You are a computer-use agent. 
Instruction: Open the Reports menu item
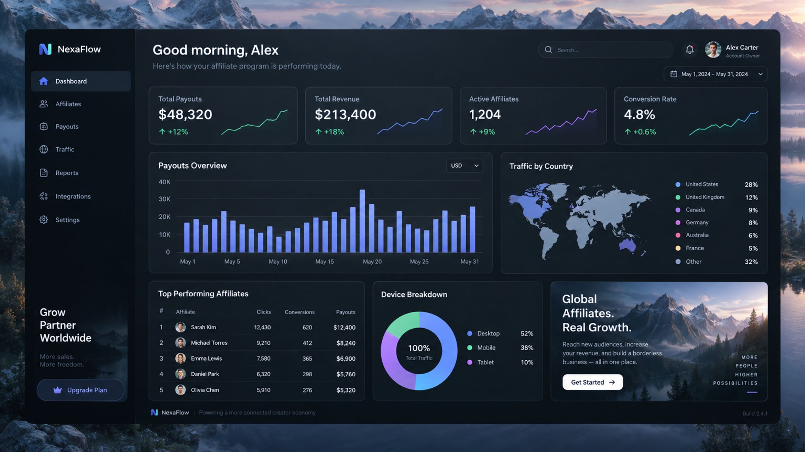coord(67,173)
